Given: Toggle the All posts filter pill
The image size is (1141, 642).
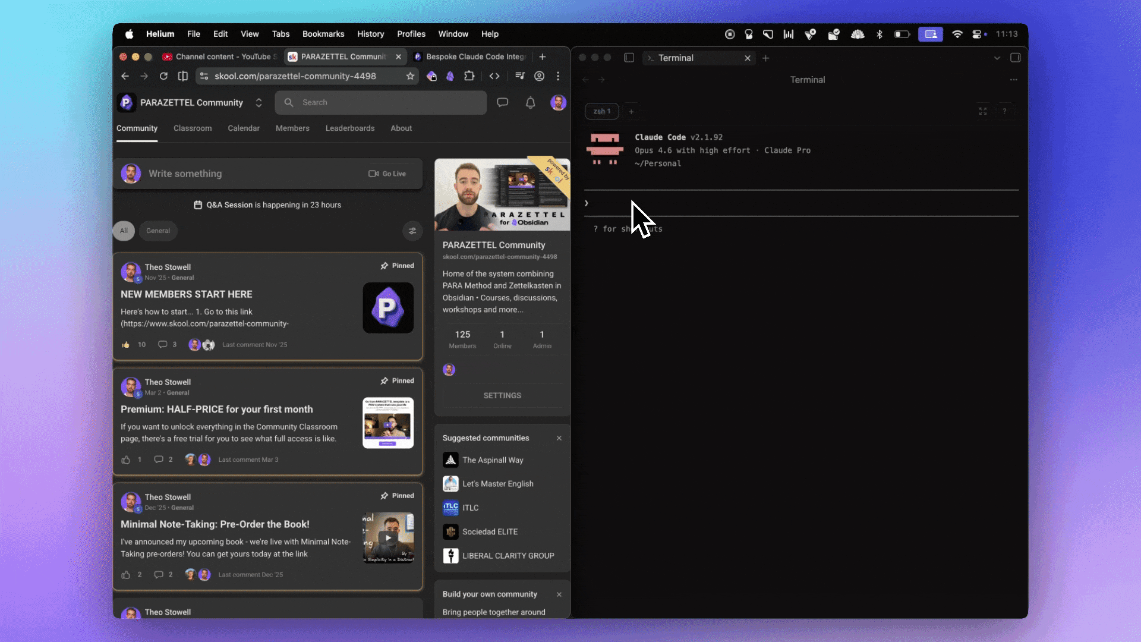Looking at the screenshot, I should tap(124, 231).
